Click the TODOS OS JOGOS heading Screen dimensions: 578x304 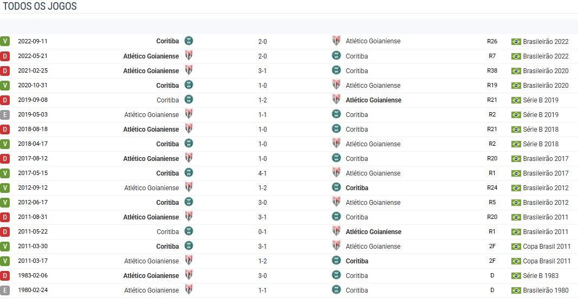pyautogui.click(x=40, y=7)
